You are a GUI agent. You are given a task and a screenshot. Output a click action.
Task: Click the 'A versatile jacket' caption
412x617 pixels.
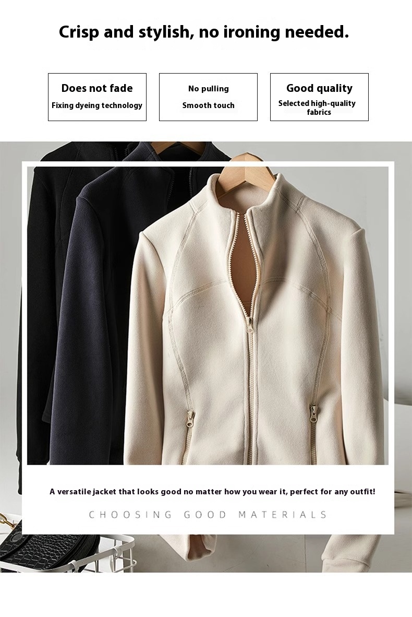click(212, 492)
